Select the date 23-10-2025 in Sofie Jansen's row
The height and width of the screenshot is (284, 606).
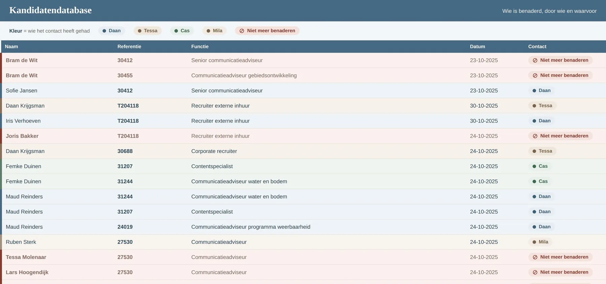(484, 91)
